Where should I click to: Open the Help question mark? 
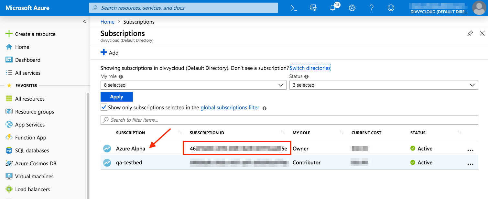coord(372,8)
